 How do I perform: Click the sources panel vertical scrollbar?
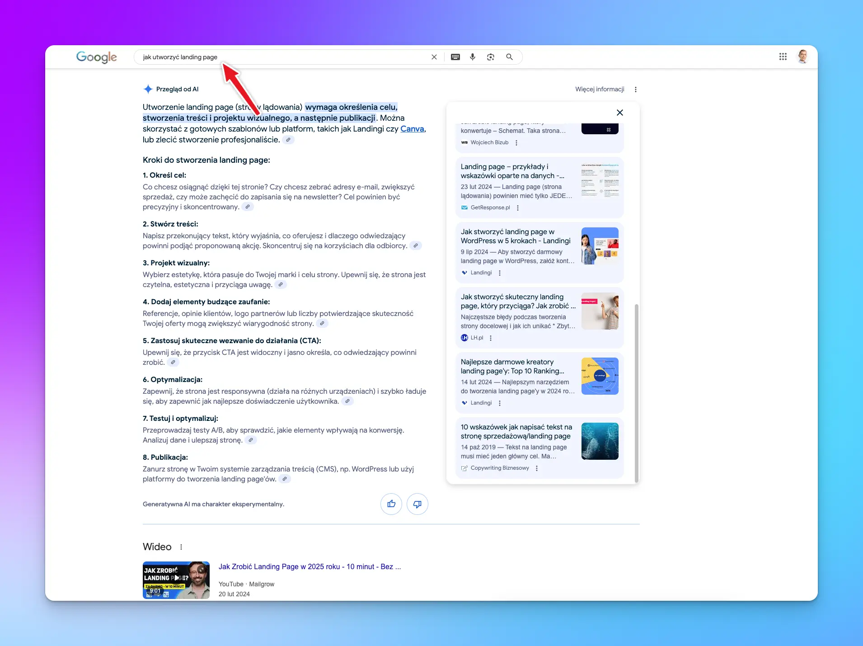click(x=637, y=393)
